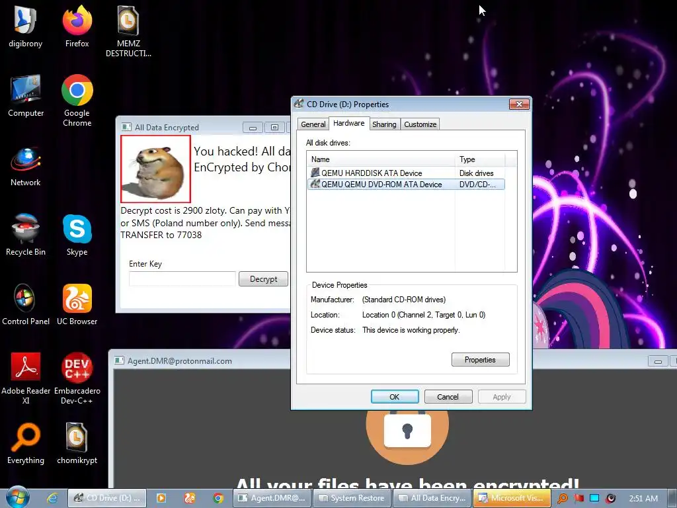Switch to CD Drive (D:) taskbar button
677x508 pixels.
(107, 498)
